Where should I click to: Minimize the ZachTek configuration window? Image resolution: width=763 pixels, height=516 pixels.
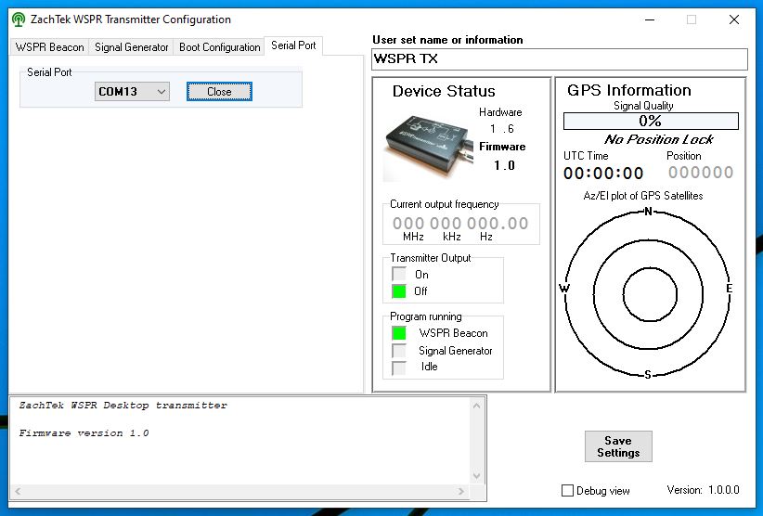click(650, 19)
